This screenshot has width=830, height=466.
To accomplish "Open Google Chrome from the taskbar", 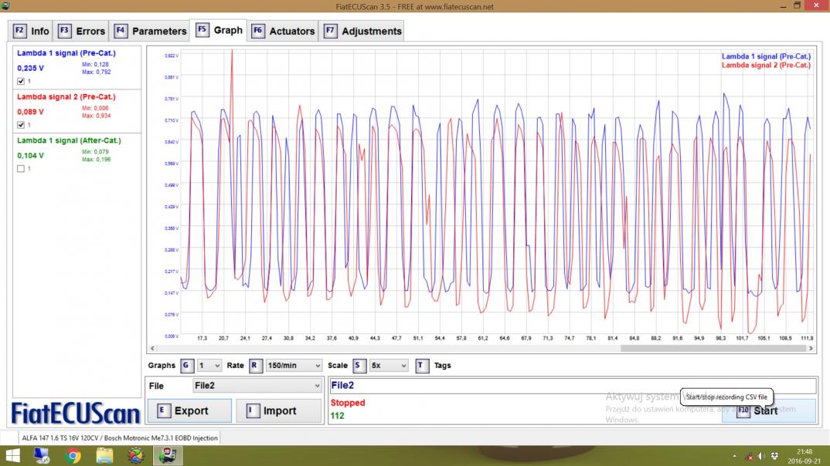I will [x=73, y=456].
